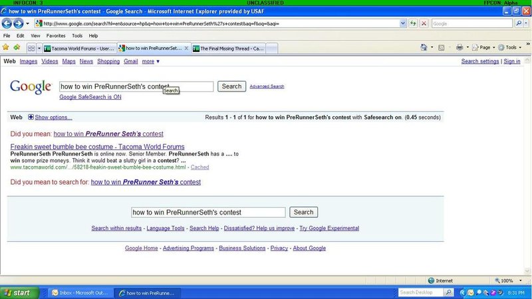The height and width of the screenshot is (299, 532).
Task: Open the address bar history dropdown
Action: [x=403, y=23]
